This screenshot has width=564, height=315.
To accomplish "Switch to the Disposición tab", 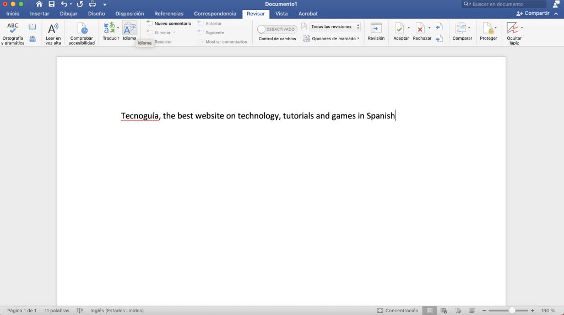I will tap(129, 14).
